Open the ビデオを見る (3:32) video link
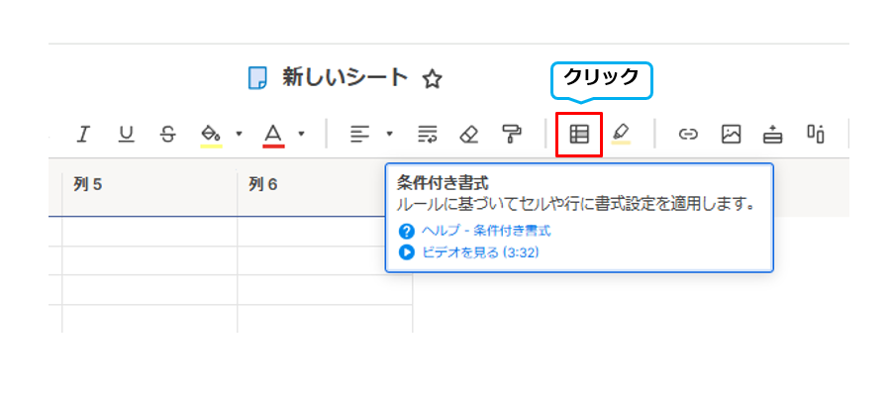Image resolution: width=890 pixels, height=398 pixels. point(480,252)
